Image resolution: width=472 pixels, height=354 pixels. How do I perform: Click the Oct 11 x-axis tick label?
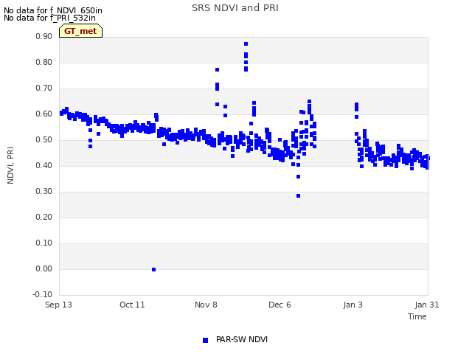pyautogui.click(x=132, y=305)
